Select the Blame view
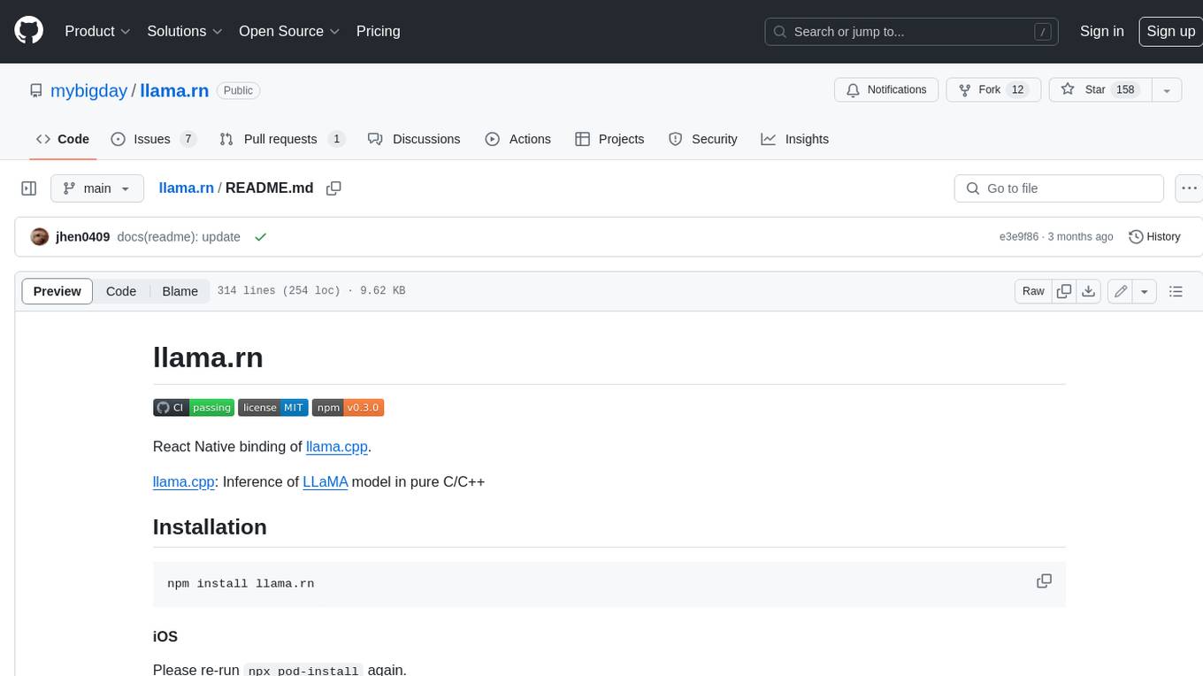1203x676 pixels. [180, 291]
